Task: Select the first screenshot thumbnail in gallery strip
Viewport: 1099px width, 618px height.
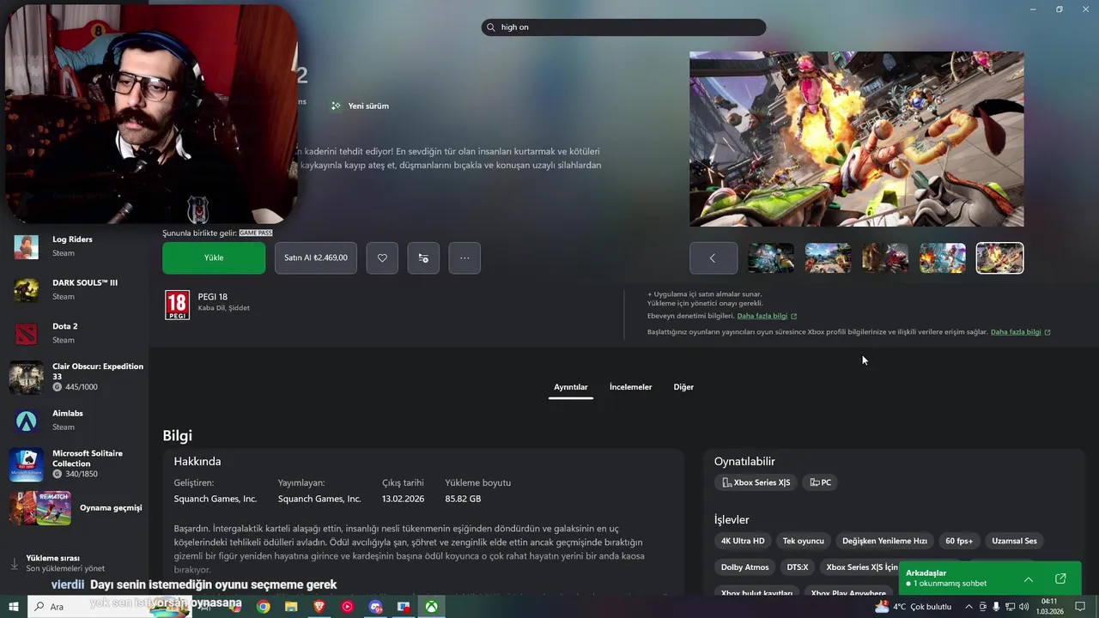Action: tap(771, 258)
